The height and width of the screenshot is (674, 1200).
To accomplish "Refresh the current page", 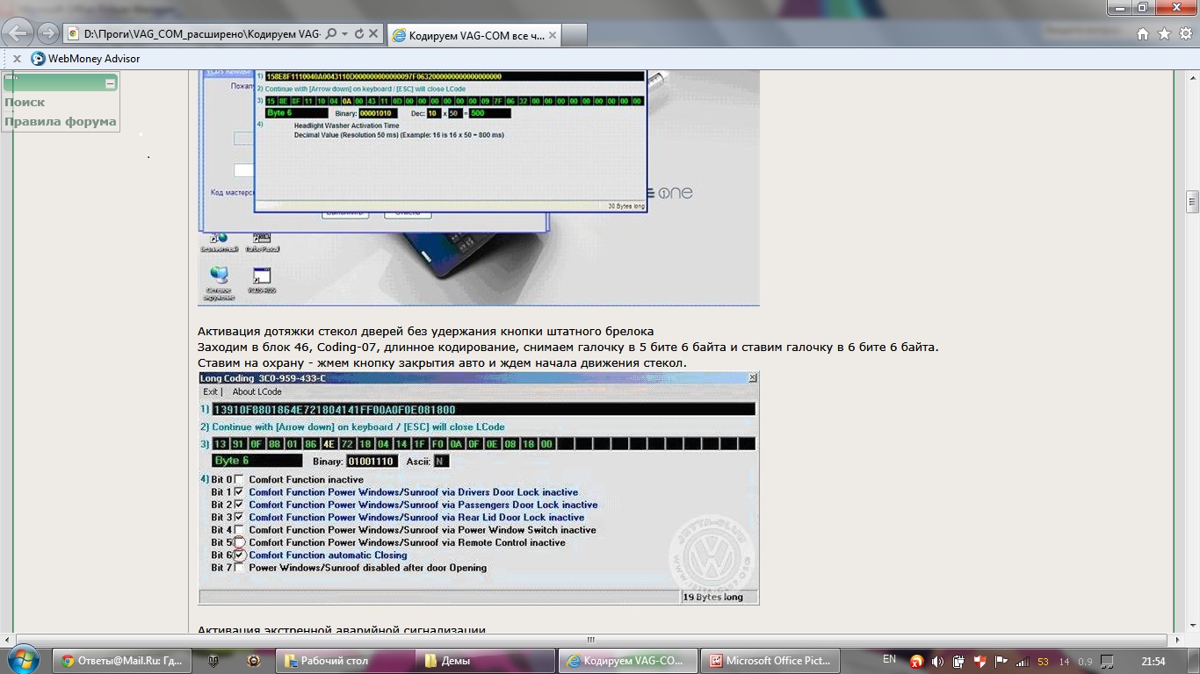I will (x=359, y=34).
